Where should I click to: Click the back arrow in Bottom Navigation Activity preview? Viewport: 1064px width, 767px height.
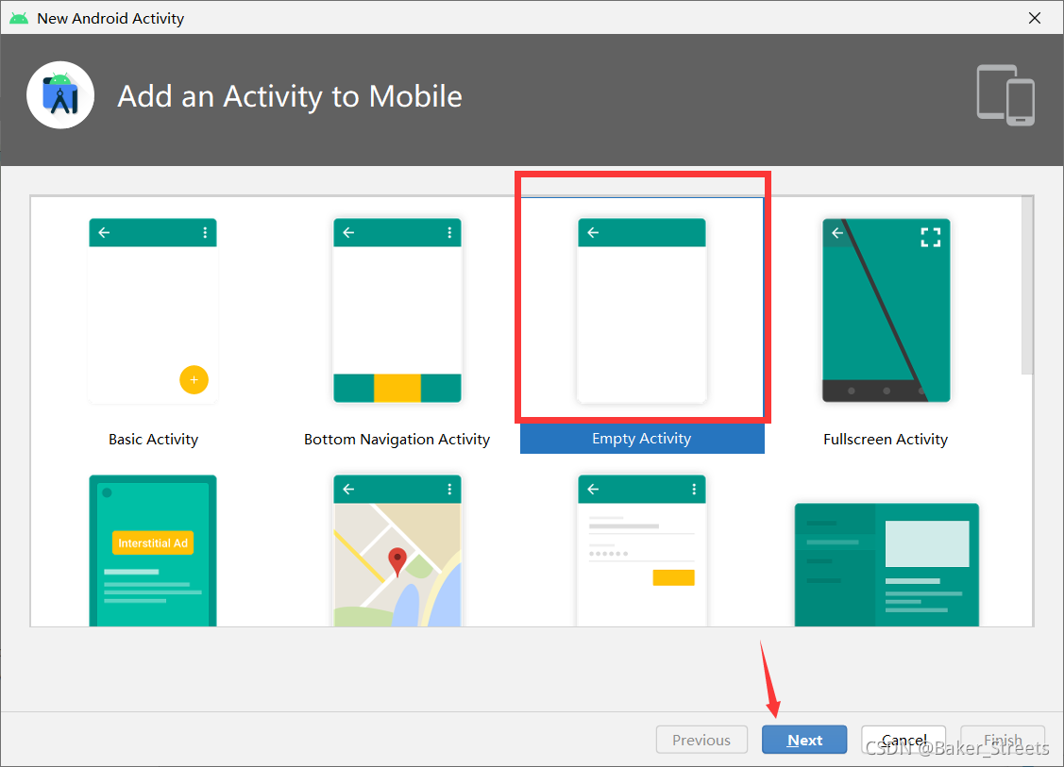(x=348, y=232)
